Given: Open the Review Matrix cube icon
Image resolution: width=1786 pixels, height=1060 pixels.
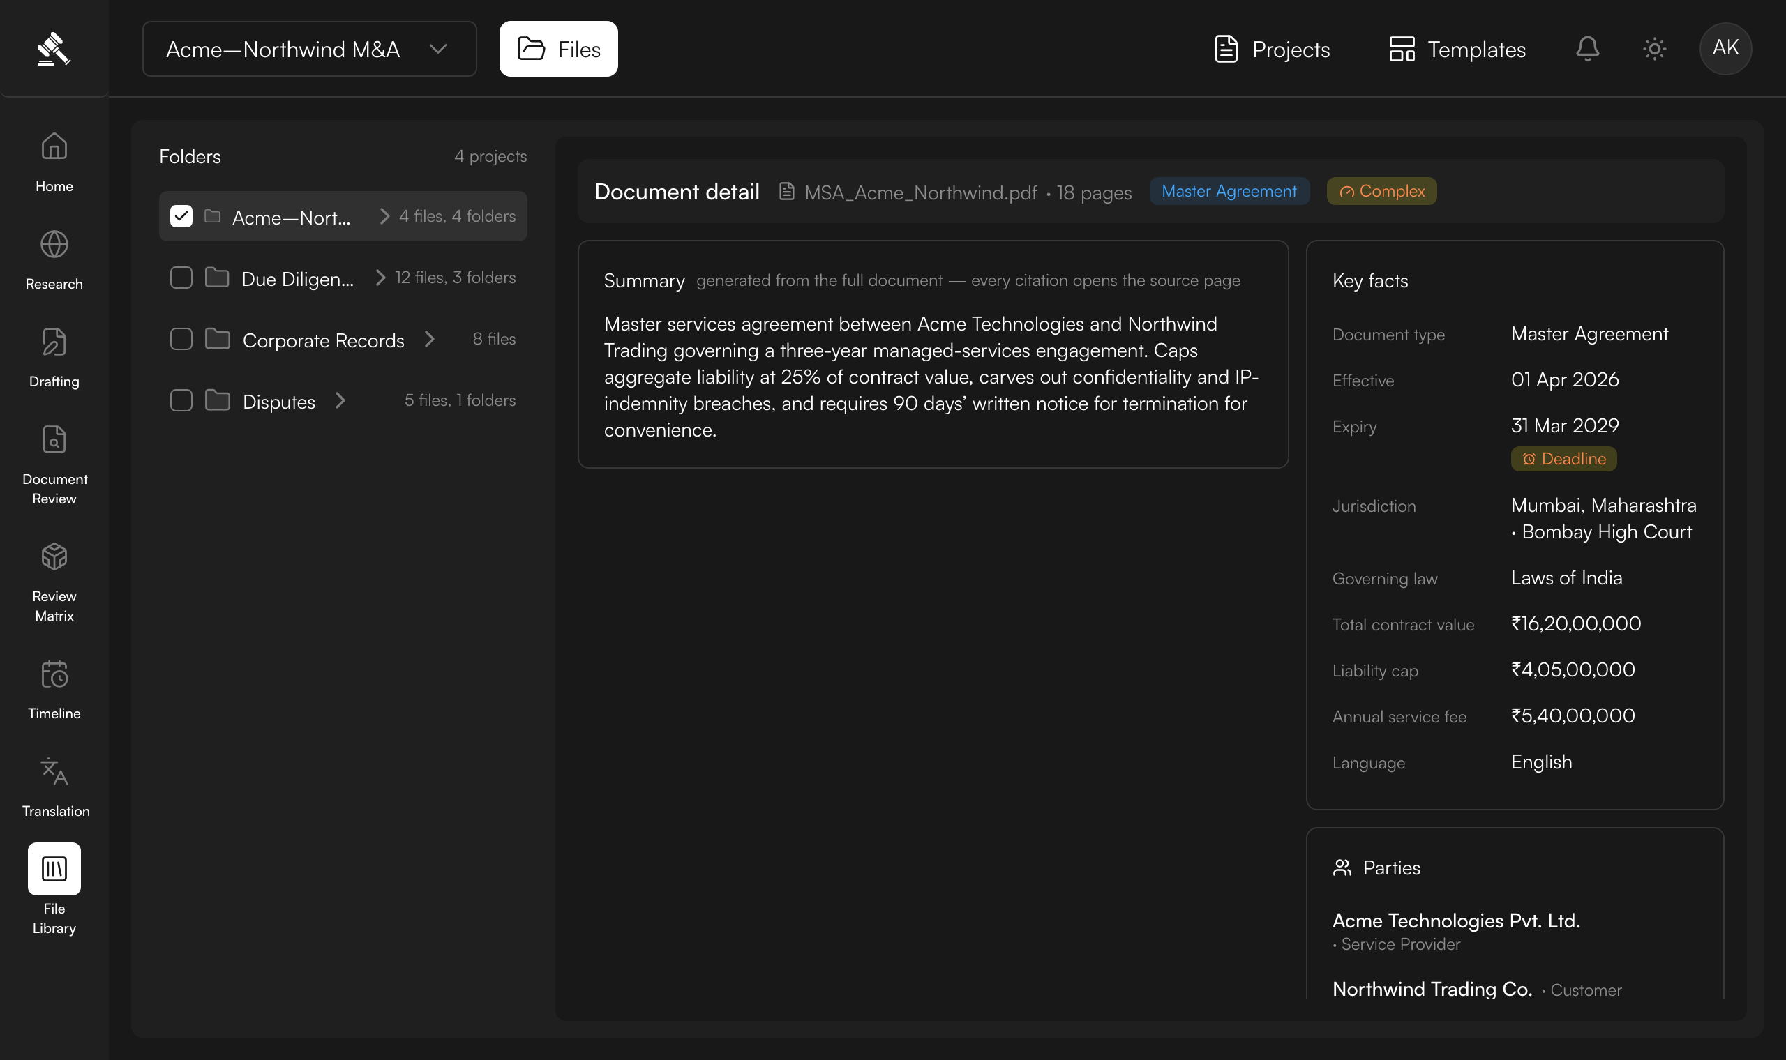Looking at the screenshot, I should click(x=54, y=556).
